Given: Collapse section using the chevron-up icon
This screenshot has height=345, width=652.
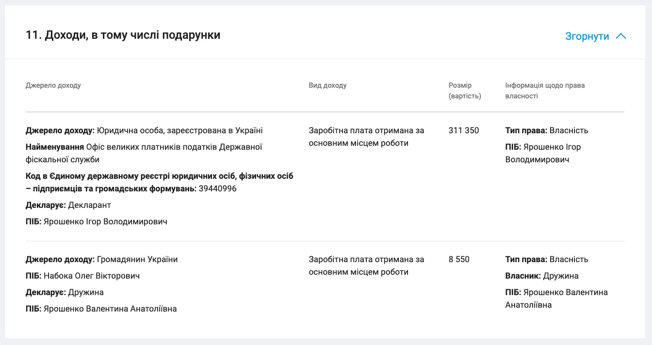Looking at the screenshot, I should (620, 36).
